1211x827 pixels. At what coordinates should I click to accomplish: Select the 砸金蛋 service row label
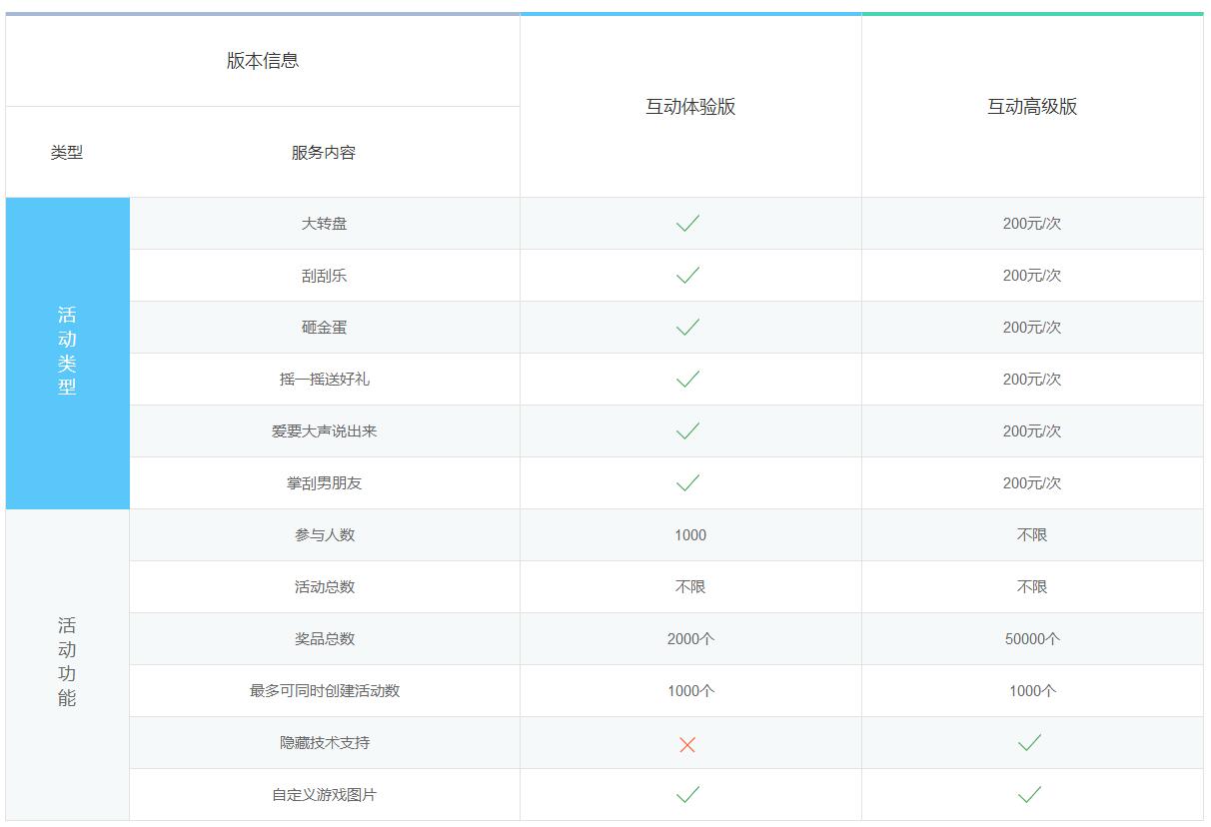pyautogui.click(x=325, y=328)
